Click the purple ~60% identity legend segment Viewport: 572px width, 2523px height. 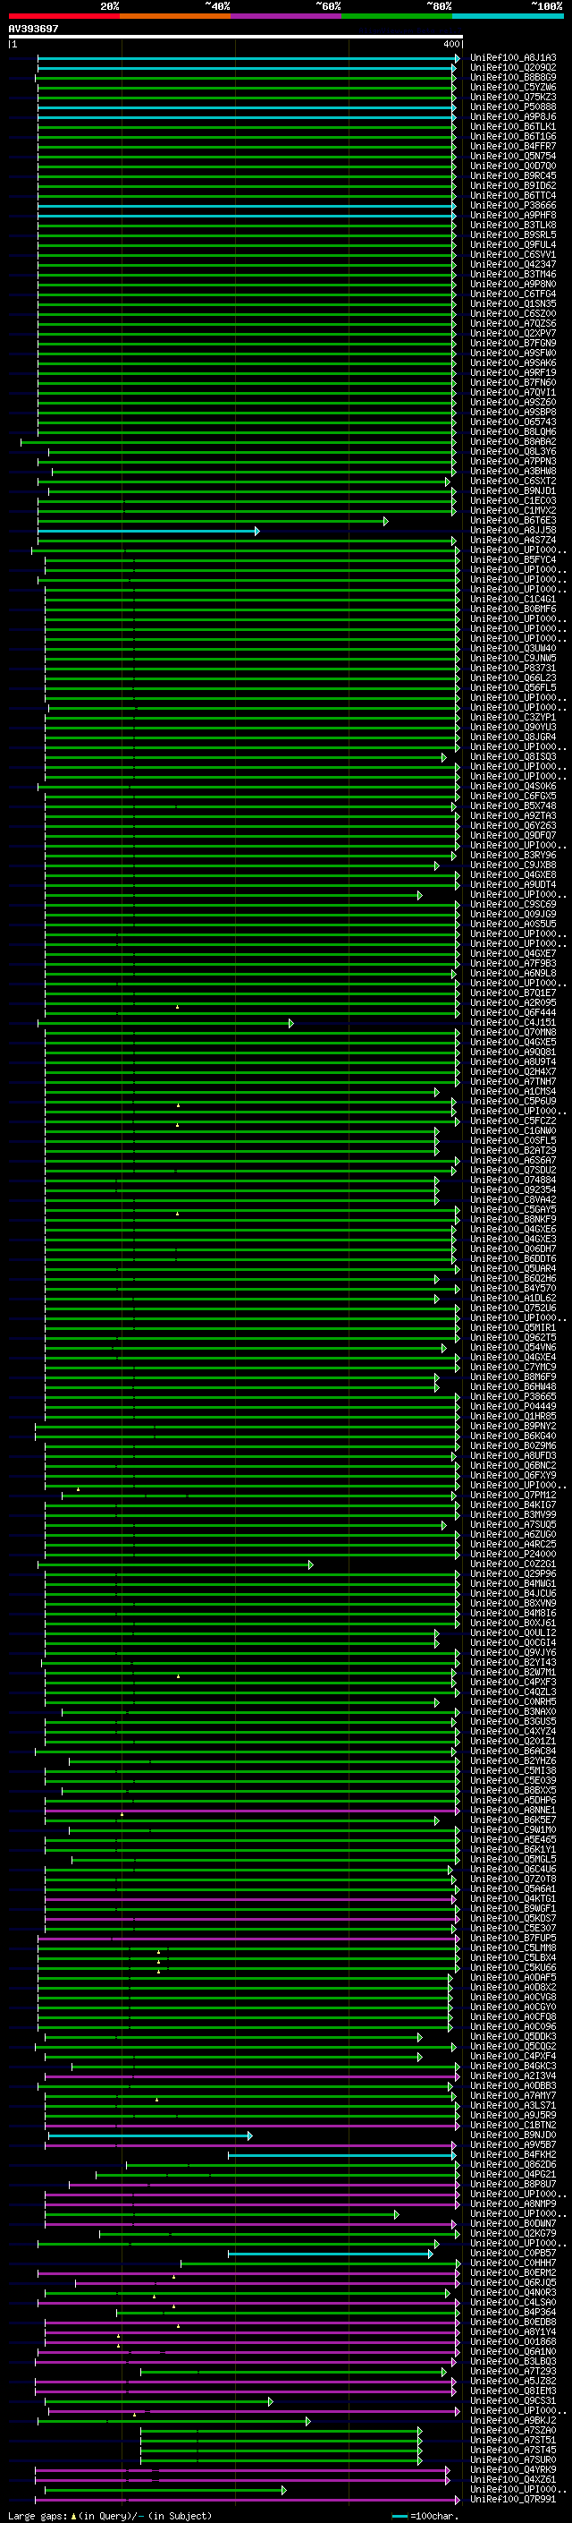click(x=285, y=16)
